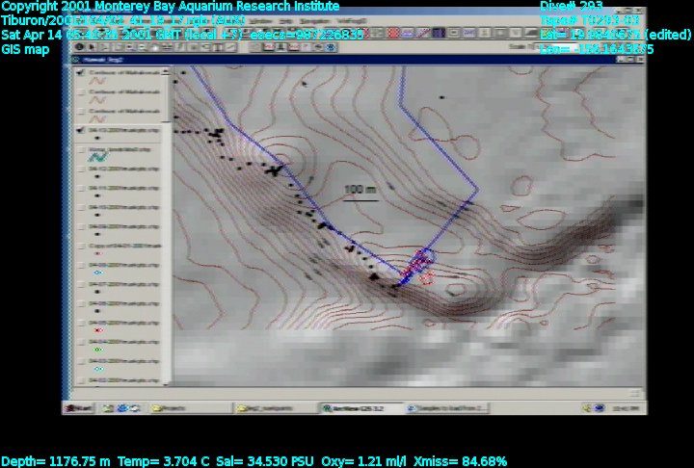Click the blue circle marker on map
694x468 pixels.
pos(427,257)
